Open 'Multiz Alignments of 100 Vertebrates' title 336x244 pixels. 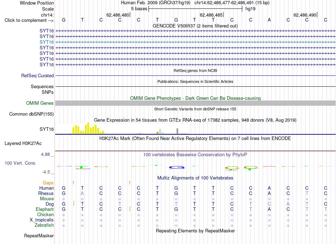pyautogui.click(x=195, y=178)
